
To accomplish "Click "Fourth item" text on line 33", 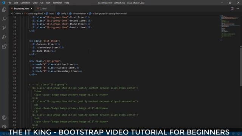I will click(77, 28).
